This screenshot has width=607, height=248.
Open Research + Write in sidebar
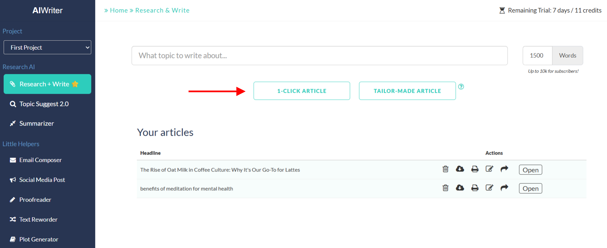click(x=47, y=84)
